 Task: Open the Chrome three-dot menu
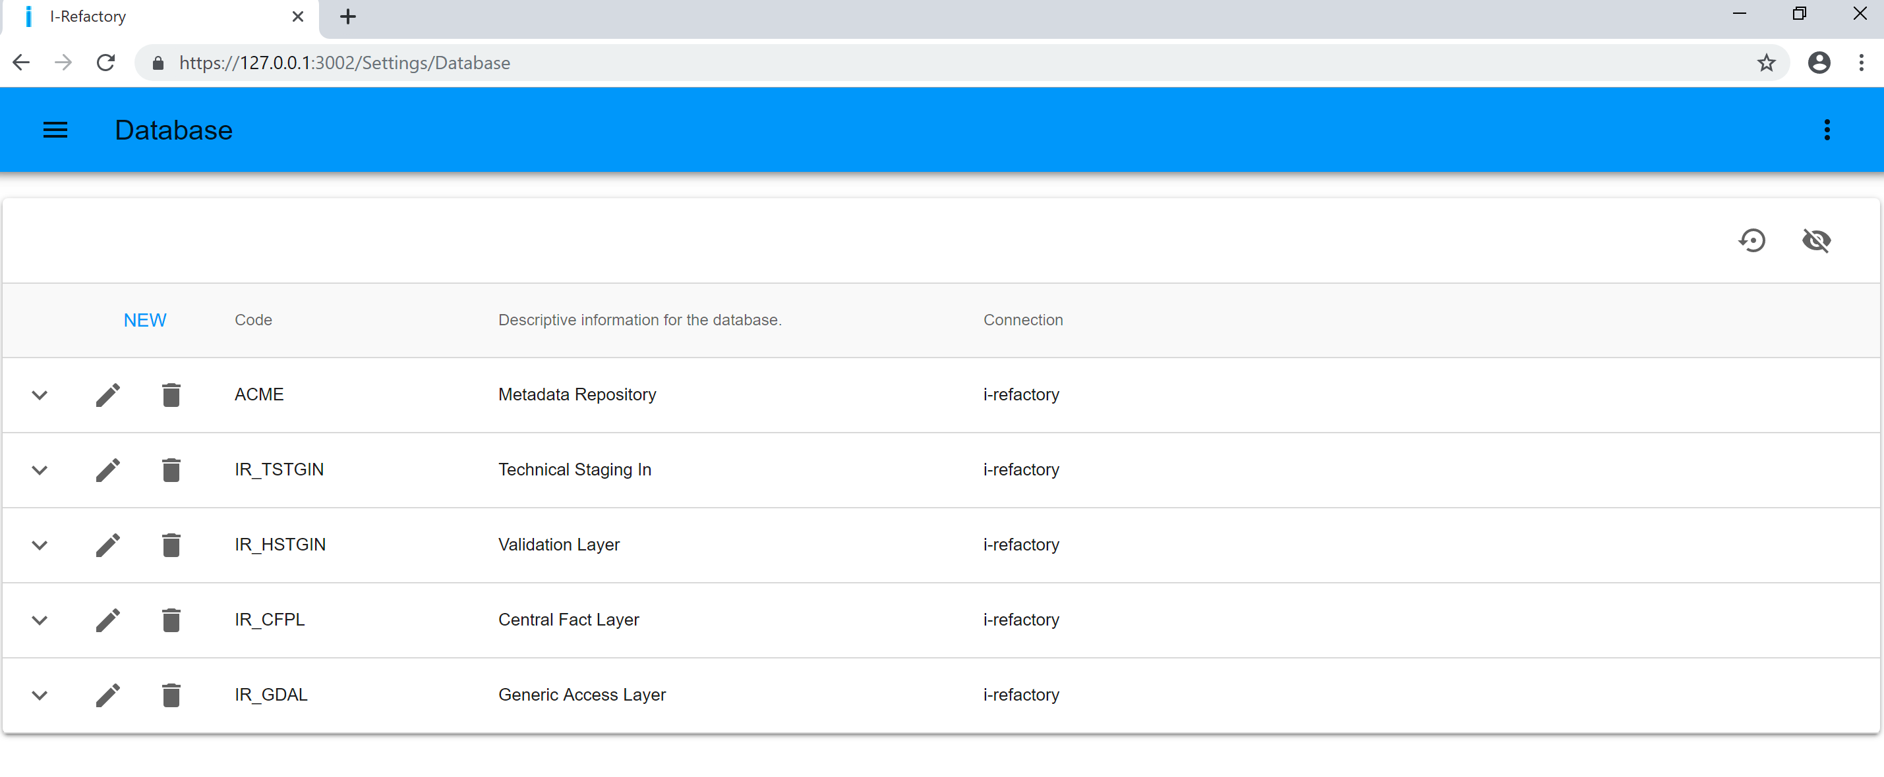pos(1862,63)
